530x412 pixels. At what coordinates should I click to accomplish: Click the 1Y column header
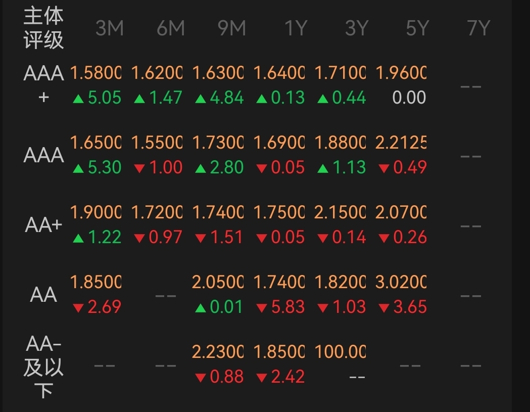pyautogui.click(x=296, y=29)
